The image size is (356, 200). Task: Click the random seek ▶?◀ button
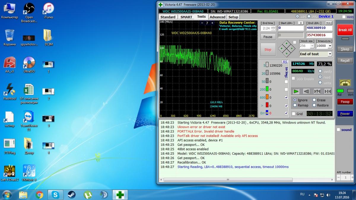point(317,92)
